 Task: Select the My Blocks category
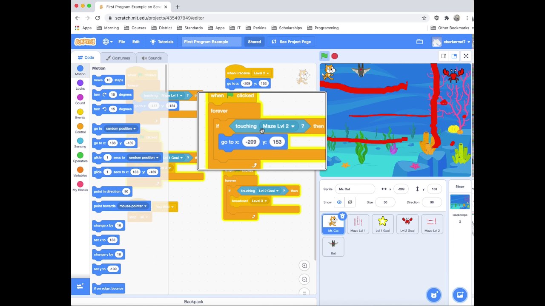pyautogui.click(x=80, y=186)
